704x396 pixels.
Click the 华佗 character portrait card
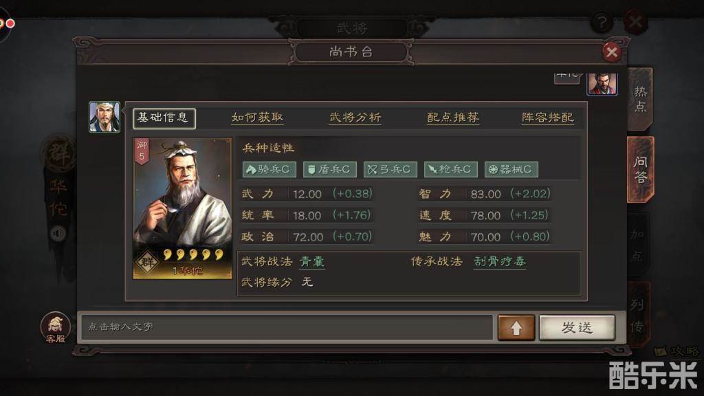tap(183, 208)
